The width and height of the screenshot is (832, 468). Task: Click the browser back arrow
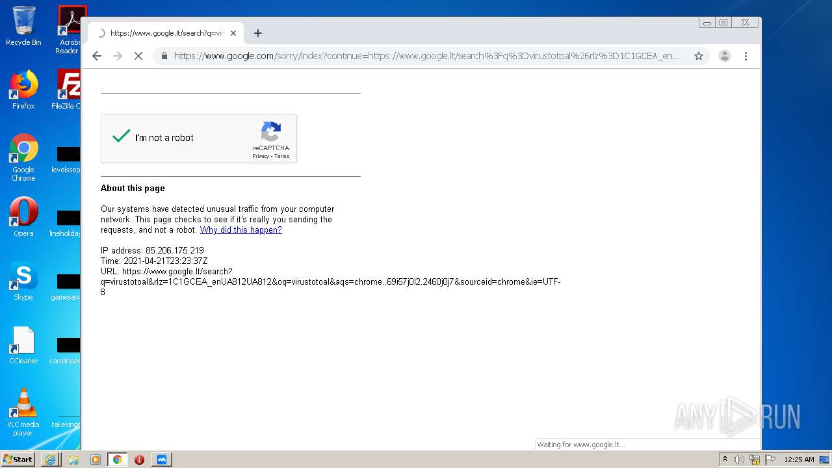coord(97,56)
